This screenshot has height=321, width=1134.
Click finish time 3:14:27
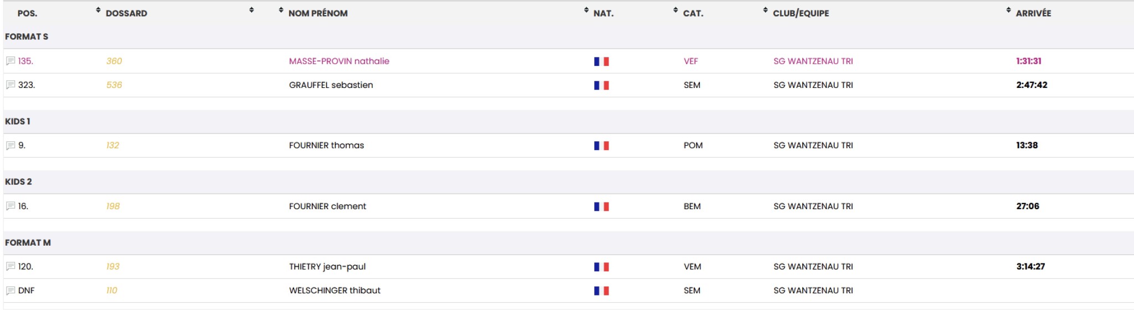pyautogui.click(x=1030, y=266)
